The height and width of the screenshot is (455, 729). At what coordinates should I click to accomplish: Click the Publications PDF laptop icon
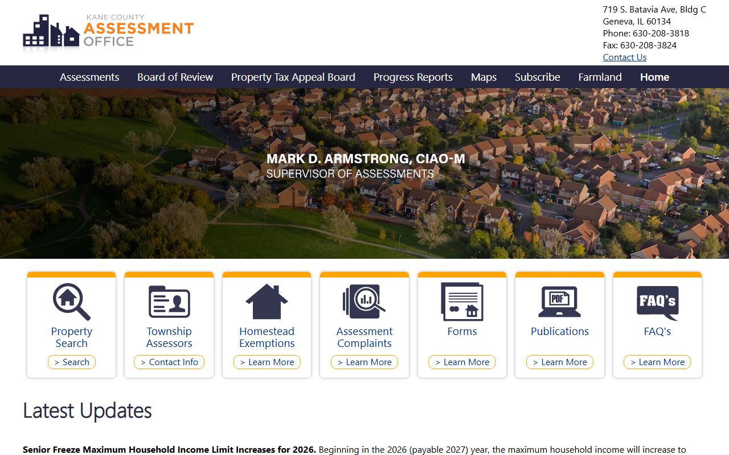tap(560, 302)
